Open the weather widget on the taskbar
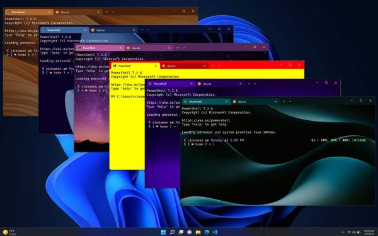 [9, 232]
